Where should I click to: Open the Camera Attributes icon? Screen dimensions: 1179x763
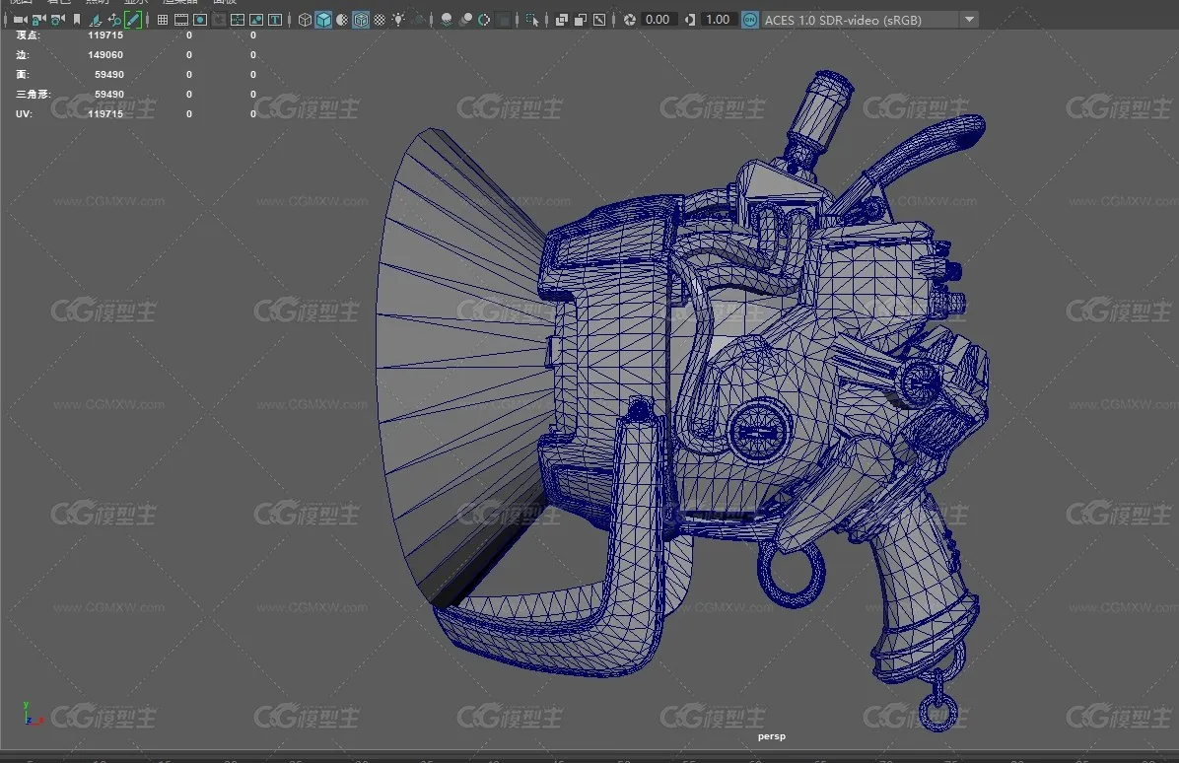[x=58, y=20]
